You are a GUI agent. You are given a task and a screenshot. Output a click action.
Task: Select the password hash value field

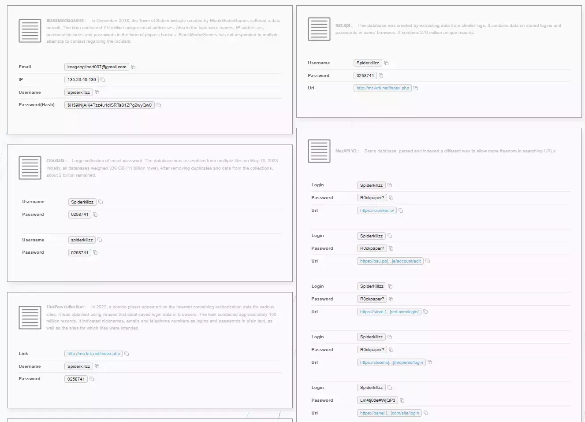point(109,105)
